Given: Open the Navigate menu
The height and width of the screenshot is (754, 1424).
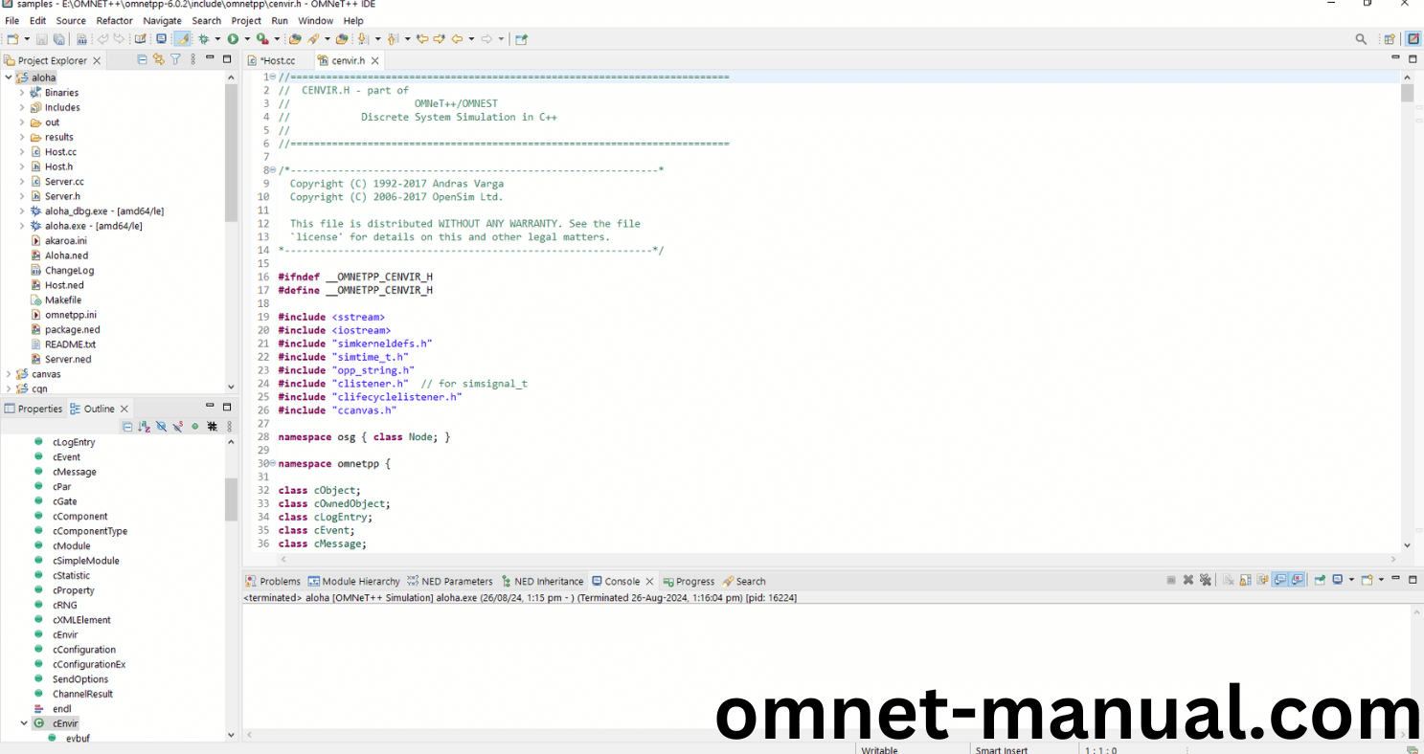Looking at the screenshot, I should click(162, 20).
